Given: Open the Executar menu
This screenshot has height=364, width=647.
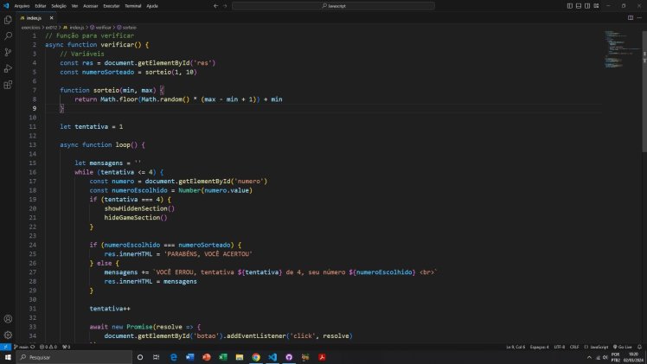Looking at the screenshot, I should (111, 6).
